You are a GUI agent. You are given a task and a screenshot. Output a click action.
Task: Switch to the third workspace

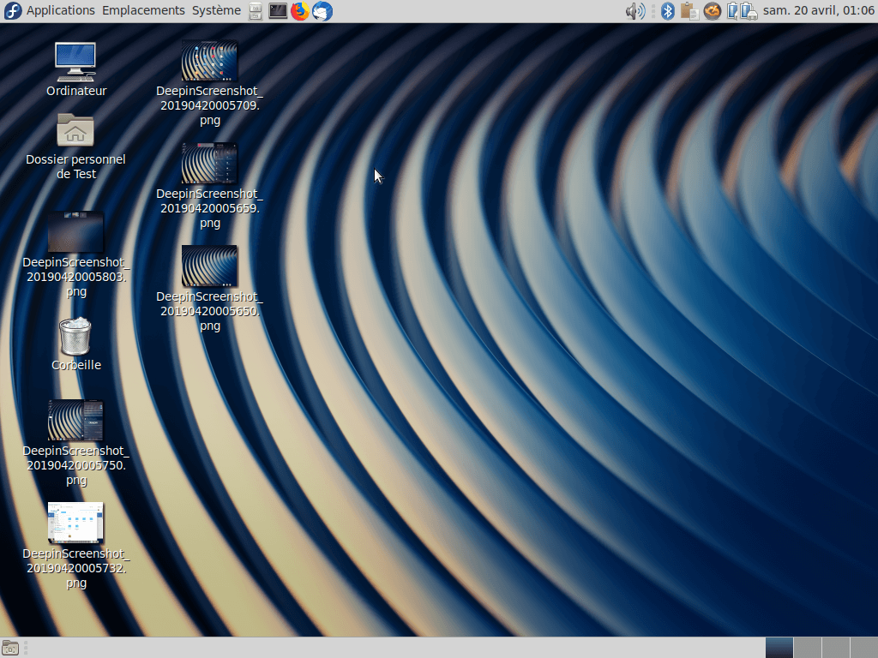tap(835, 648)
